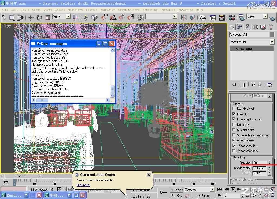This screenshot has width=277, height=199.
Task: Activate the Select and Scale tool
Action: [x=48, y=18]
